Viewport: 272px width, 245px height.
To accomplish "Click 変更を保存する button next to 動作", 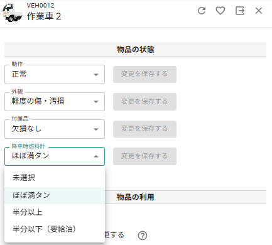I will click(144, 74).
